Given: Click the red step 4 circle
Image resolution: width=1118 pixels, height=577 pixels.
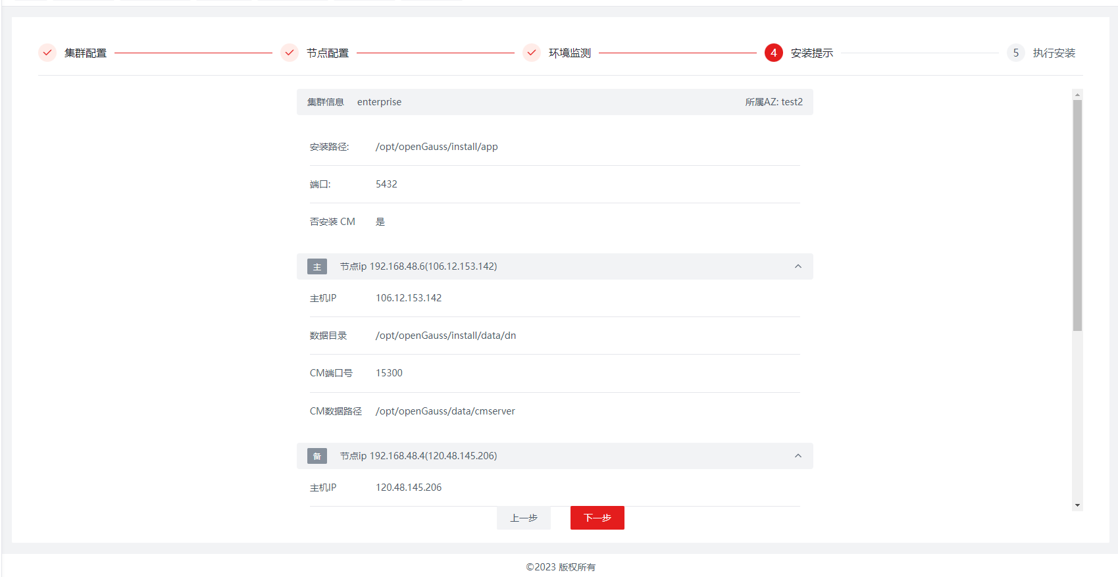Looking at the screenshot, I should tap(773, 53).
